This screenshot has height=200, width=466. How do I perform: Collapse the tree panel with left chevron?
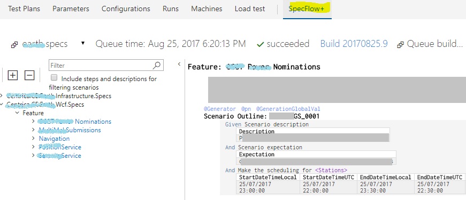tap(179, 64)
